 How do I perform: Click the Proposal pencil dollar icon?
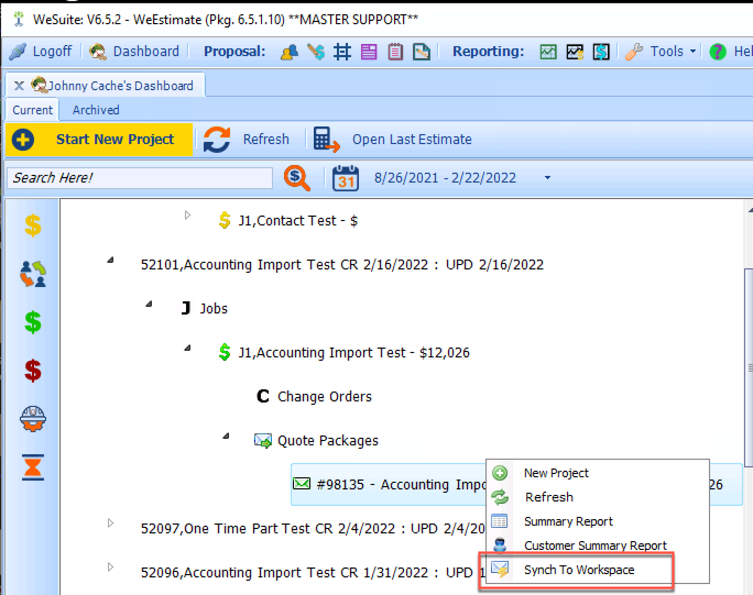(x=316, y=52)
